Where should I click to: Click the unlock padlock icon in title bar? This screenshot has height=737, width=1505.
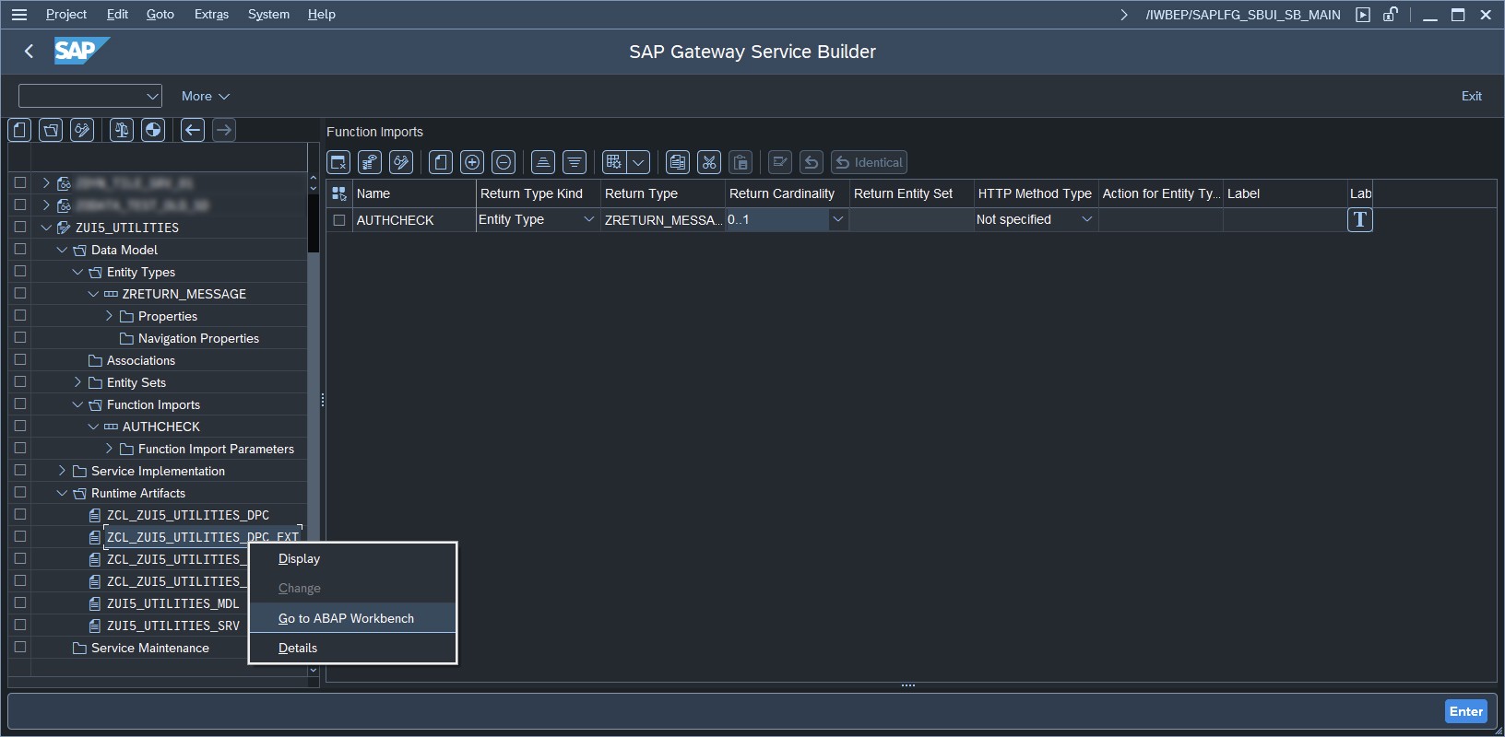coord(1390,15)
